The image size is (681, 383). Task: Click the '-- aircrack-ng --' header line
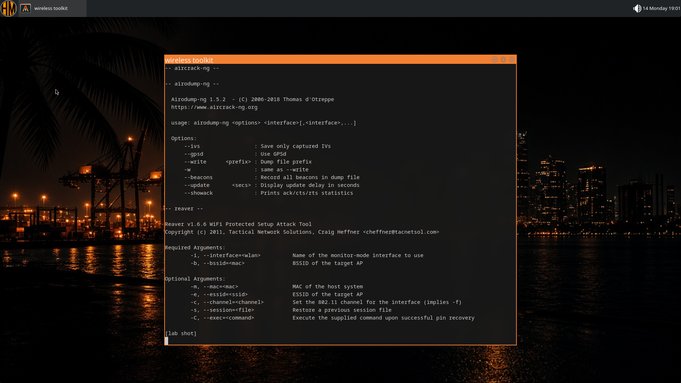(192, 68)
